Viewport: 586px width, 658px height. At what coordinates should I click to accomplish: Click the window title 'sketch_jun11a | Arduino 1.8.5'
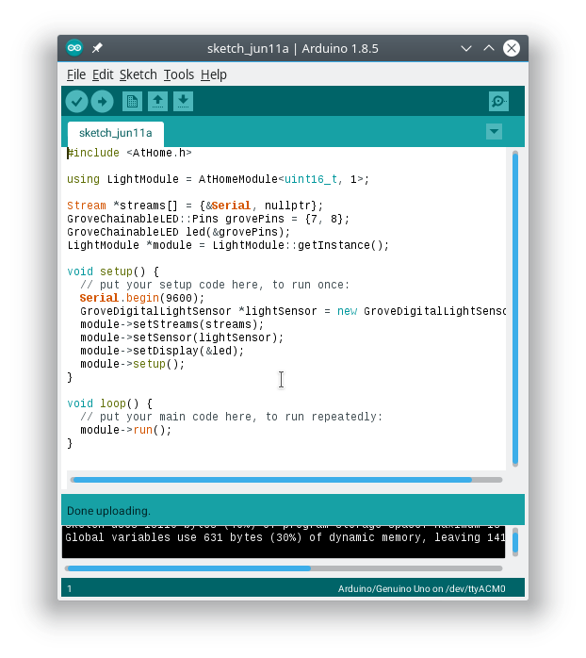tap(293, 49)
